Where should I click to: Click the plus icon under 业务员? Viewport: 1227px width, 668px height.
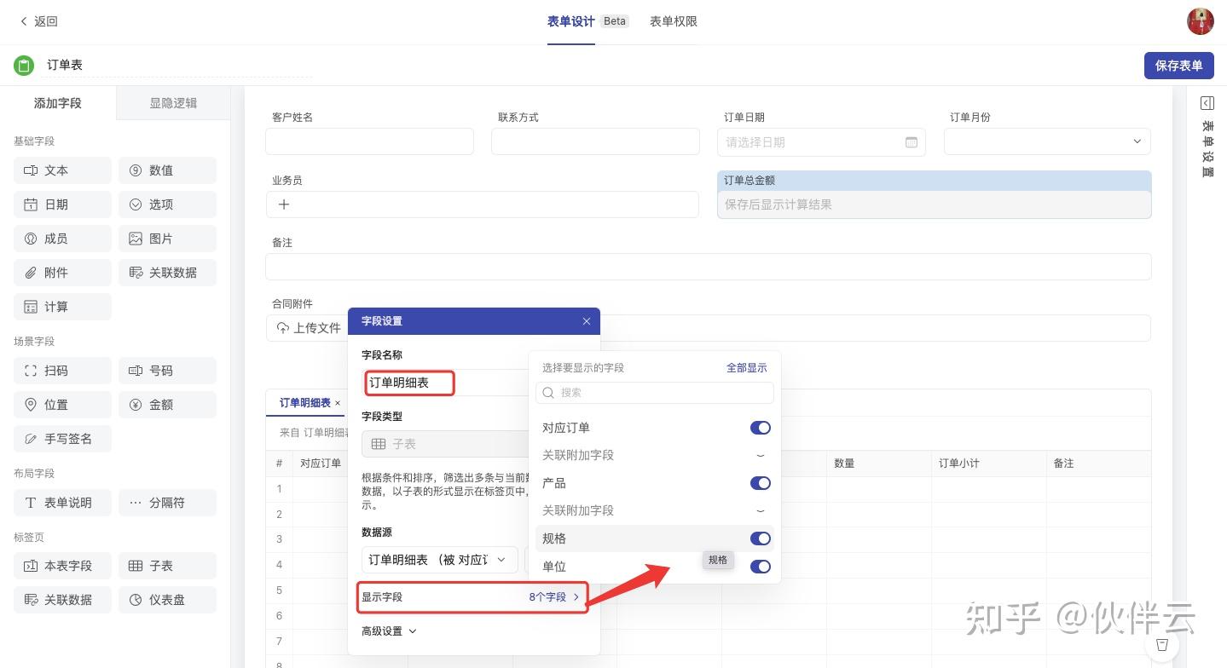(284, 204)
